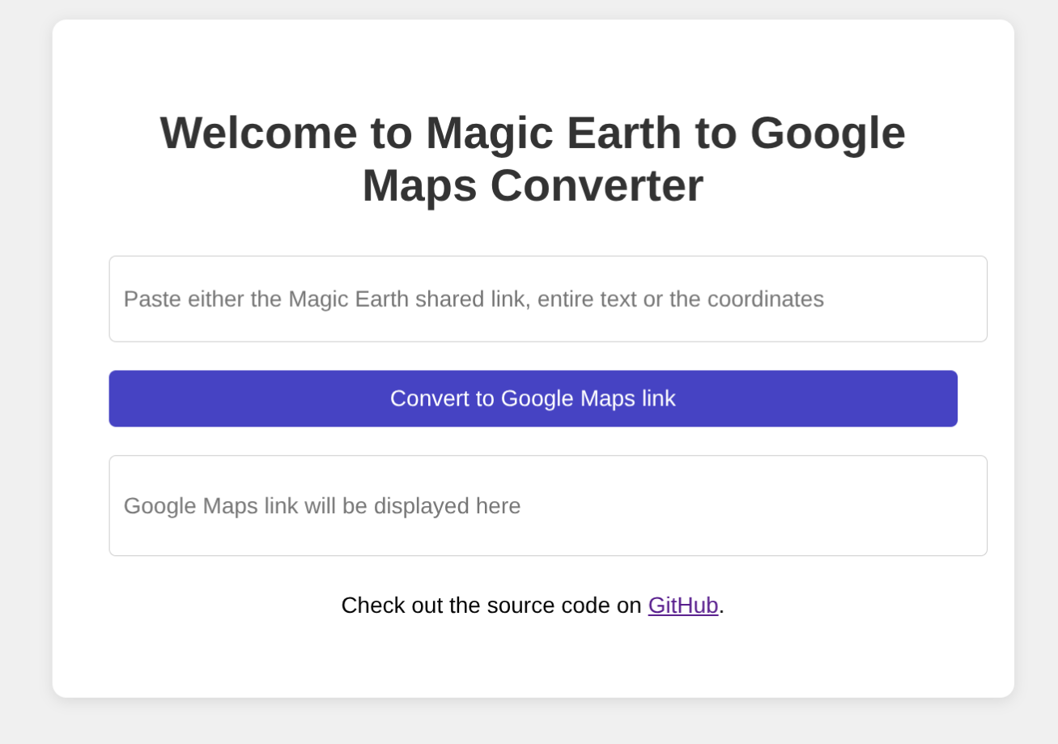Click the word 'Welcome' in the title
The height and width of the screenshot is (744, 1058).
(x=257, y=133)
